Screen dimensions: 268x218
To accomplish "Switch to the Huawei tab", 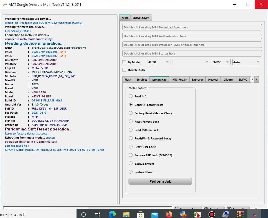I will pos(213,80).
